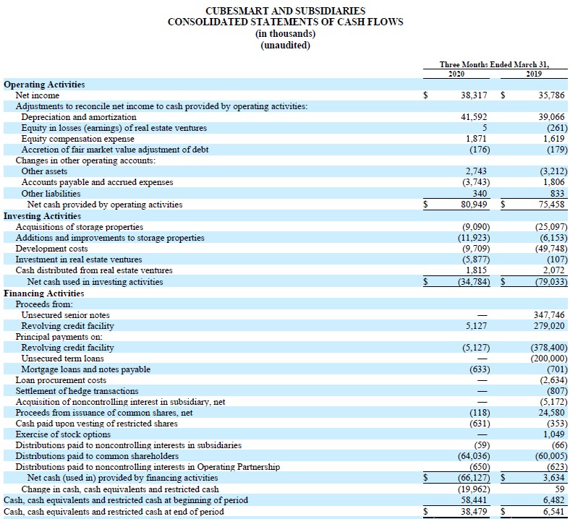Click the 38,479 end of period cash value
Viewport: 570px width, 519px height.
[475, 511]
